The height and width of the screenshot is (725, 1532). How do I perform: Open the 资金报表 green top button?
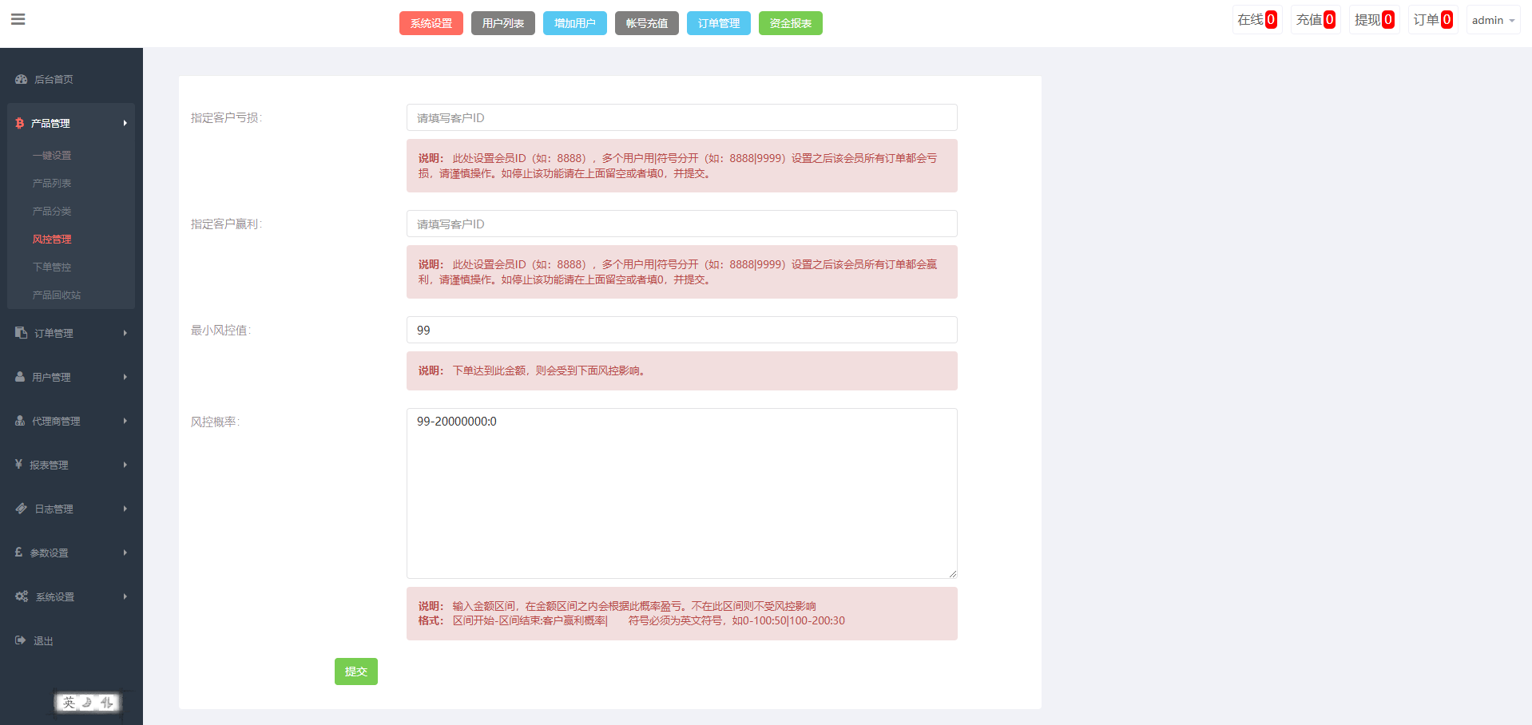coord(790,23)
